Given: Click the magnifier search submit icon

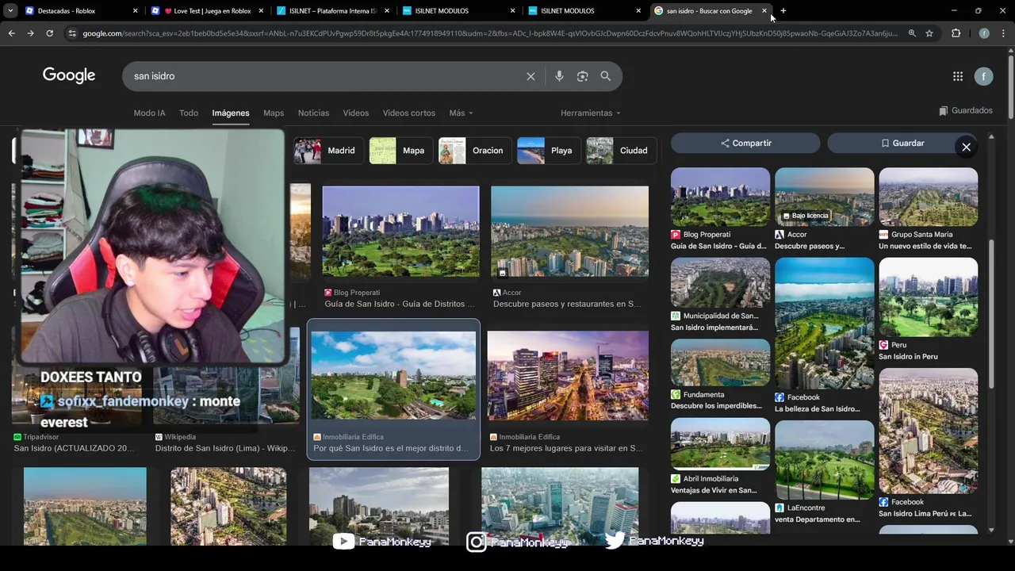Looking at the screenshot, I should [x=606, y=76].
